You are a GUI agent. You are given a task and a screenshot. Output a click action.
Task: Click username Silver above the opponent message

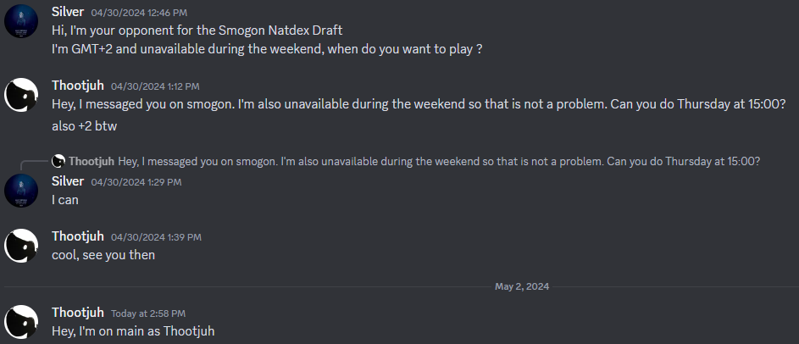(x=68, y=12)
